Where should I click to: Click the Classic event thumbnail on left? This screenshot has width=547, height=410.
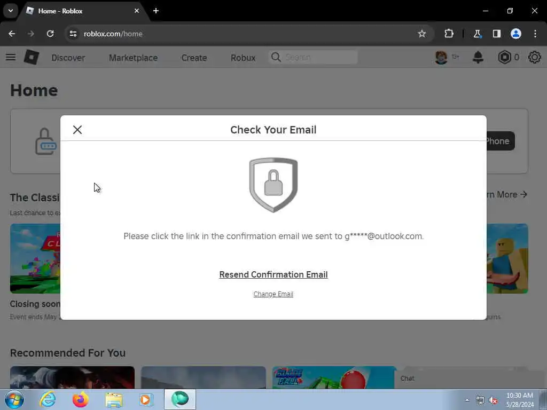coord(35,258)
